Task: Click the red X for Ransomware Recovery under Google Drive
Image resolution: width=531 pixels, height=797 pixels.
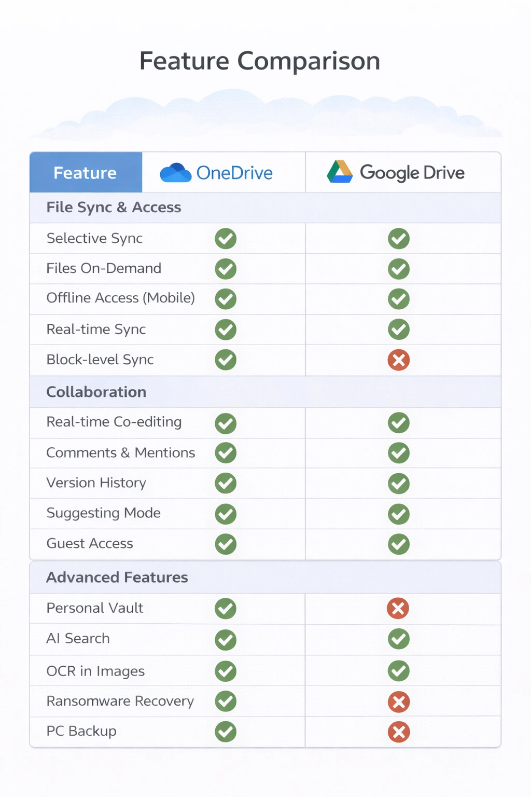Action: [398, 702]
